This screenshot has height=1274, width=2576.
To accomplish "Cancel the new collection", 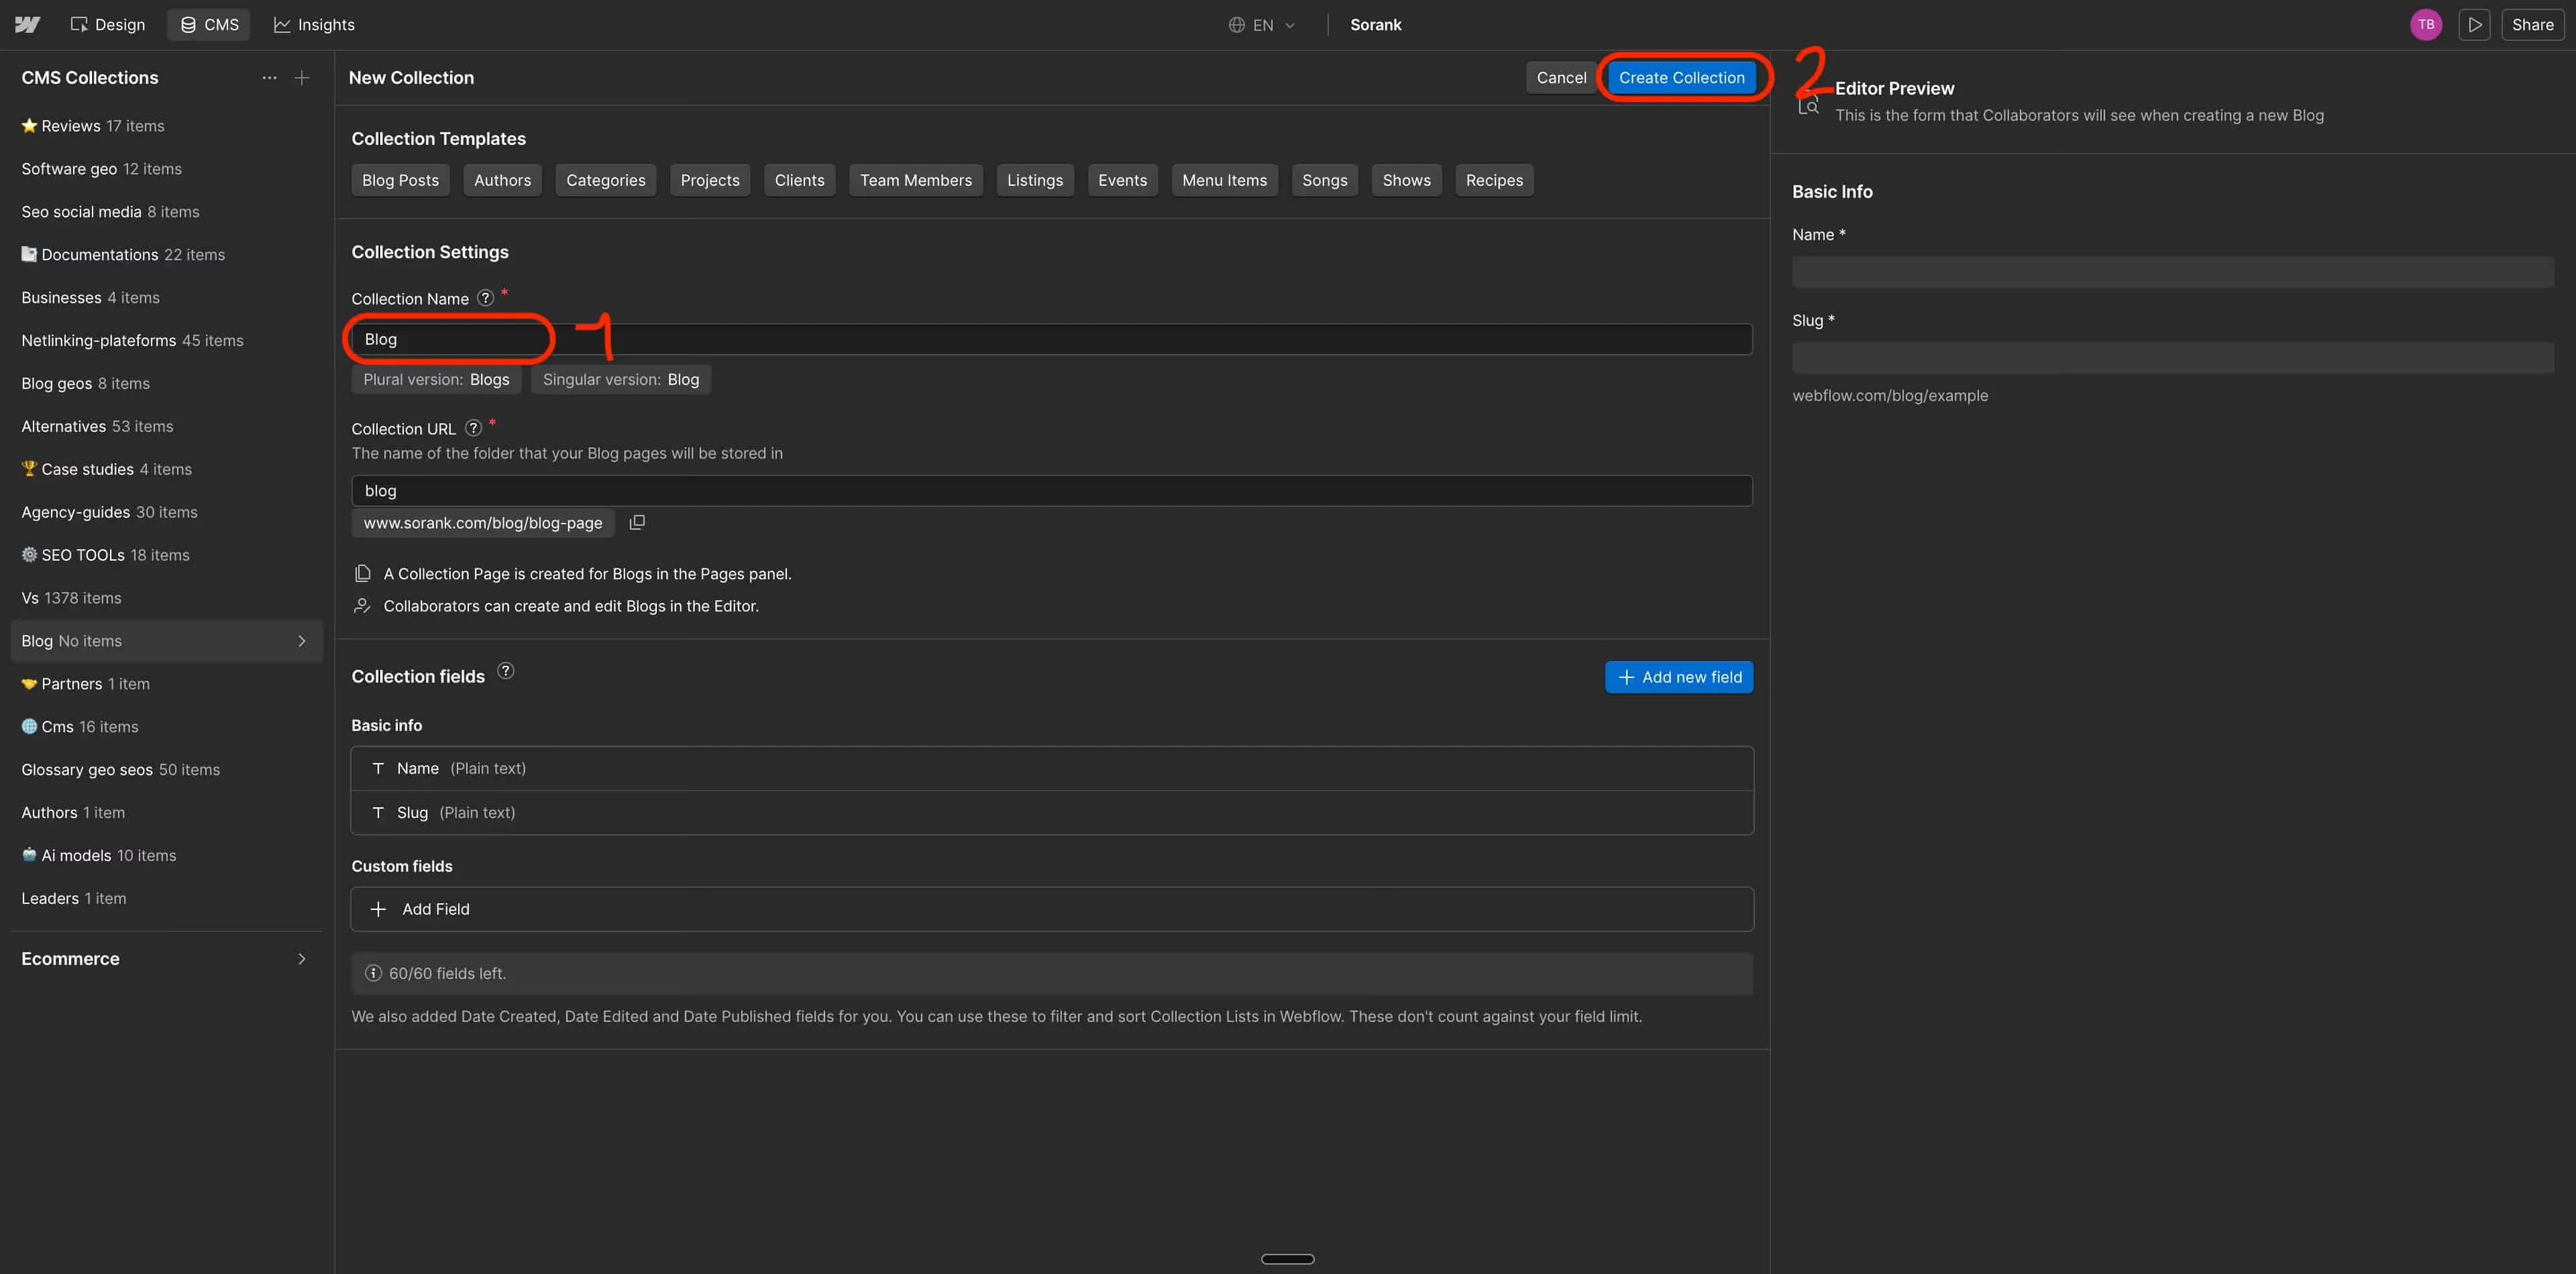I will tap(1560, 77).
